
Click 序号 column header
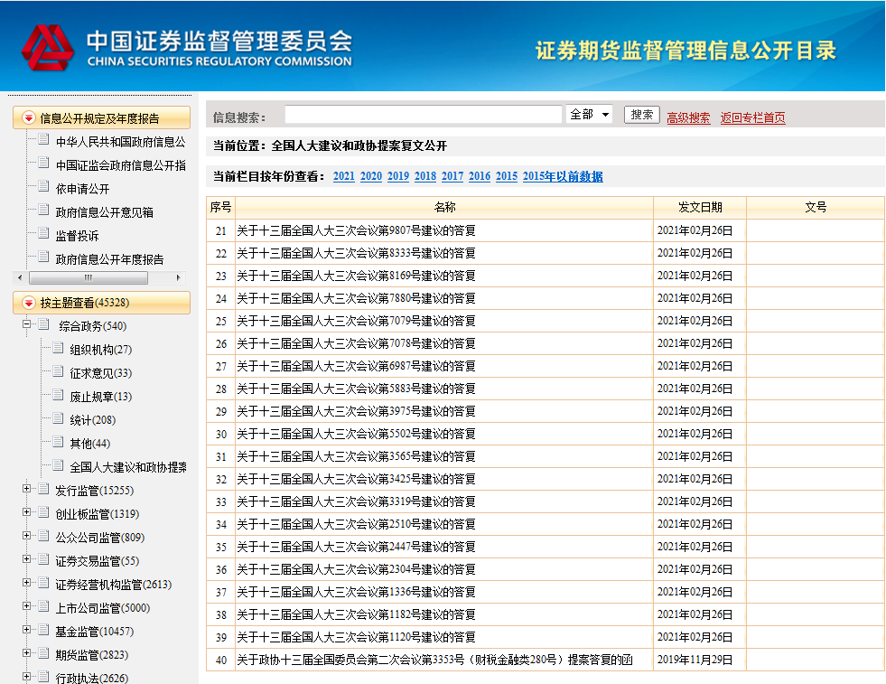pos(220,208)
